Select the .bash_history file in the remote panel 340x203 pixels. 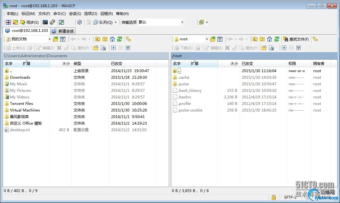(x=190, y=91)
